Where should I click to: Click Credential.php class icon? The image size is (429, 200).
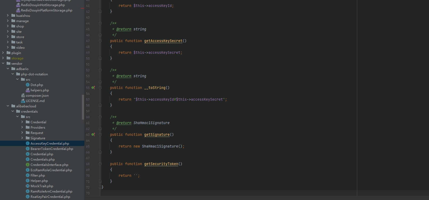(x=28, y=154)
